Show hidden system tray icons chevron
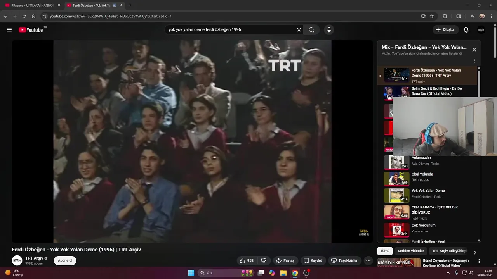Image resolution: width=497 pixels, height=279 pixels. [448, 273]
